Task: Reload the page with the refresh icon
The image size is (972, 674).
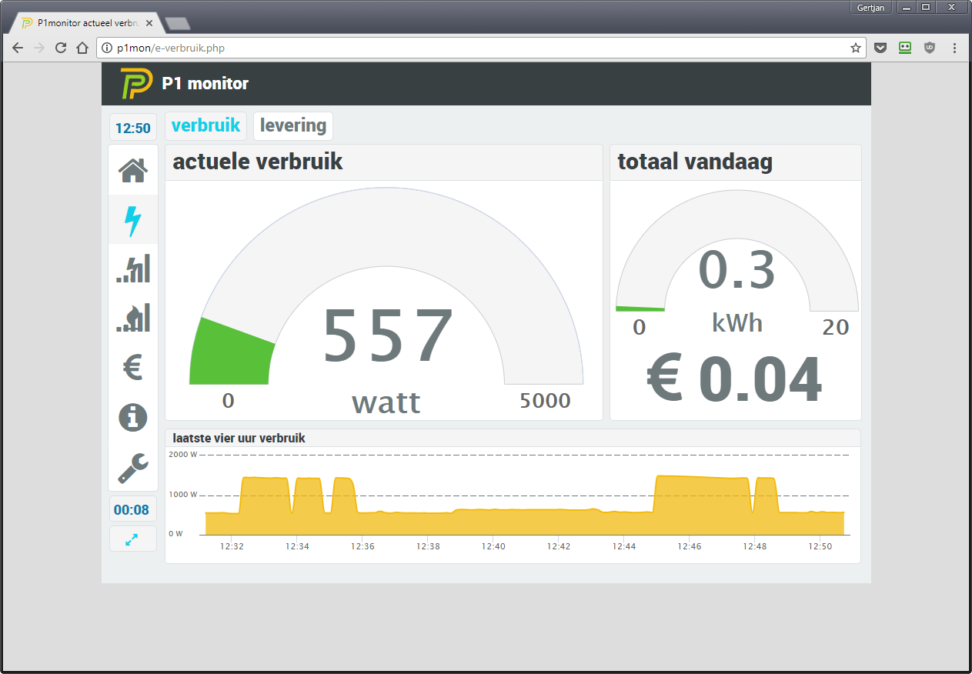Action: pyautogui.click(x=61, y=48)
